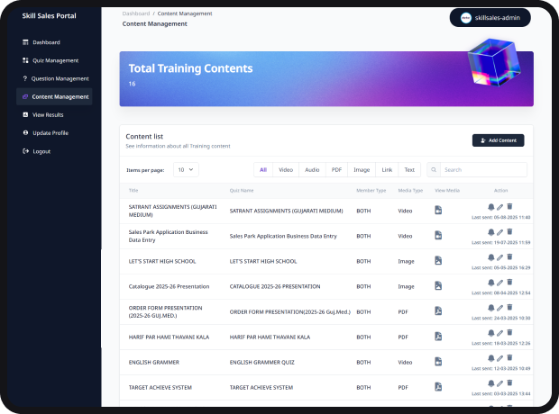Screen dimensions: 559x414
Task: Filter content by Link tab
Action: [387, 170]
